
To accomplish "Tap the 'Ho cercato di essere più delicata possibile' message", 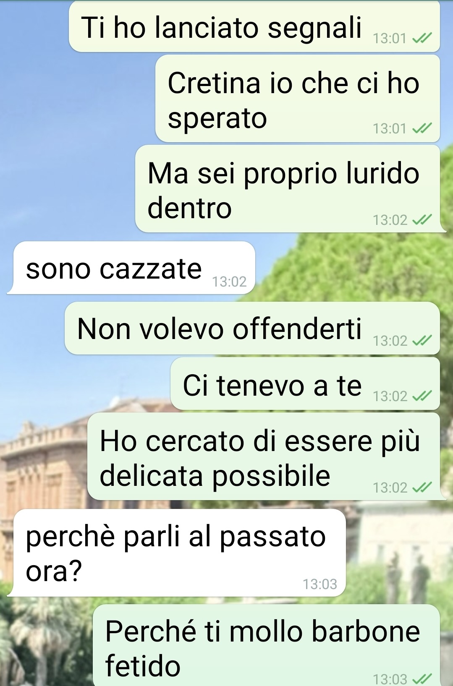I will pyautogui.click(x=264, y=456).
